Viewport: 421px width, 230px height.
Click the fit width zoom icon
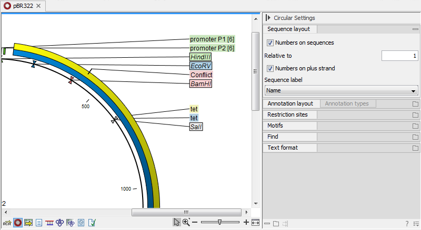pyautogui.click(x=256, y=223)
